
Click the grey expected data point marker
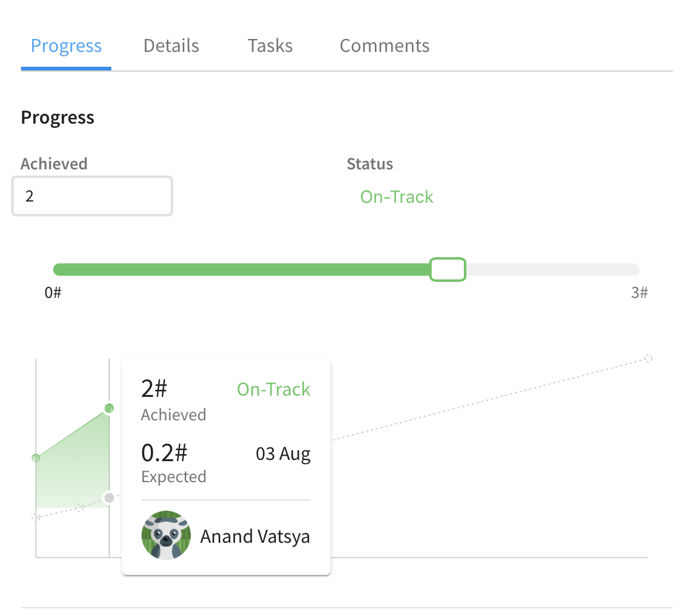point(109,498)
